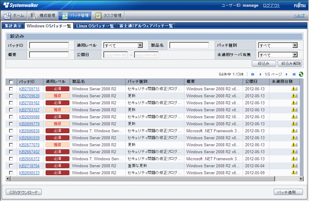Open the KB2677070 patch link
Image resolution: width=309 pixels, height=201 pixels.
(x=29, y=145)
